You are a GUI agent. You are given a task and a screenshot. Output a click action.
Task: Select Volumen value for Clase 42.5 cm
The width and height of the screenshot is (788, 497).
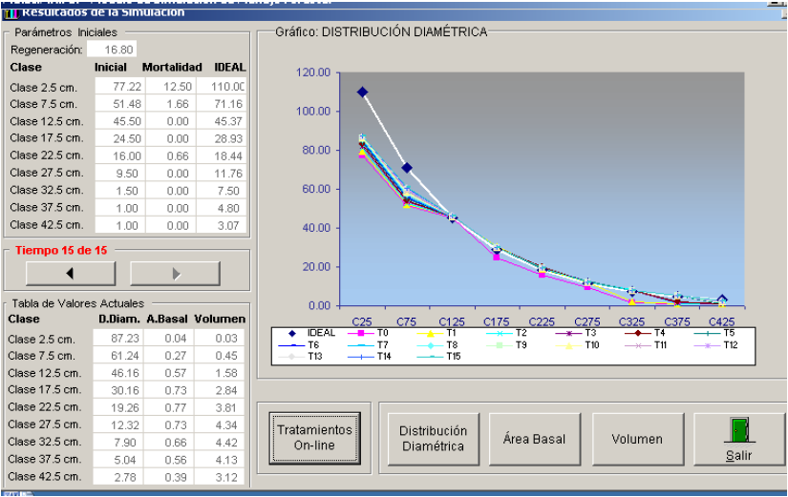[222, 476]
